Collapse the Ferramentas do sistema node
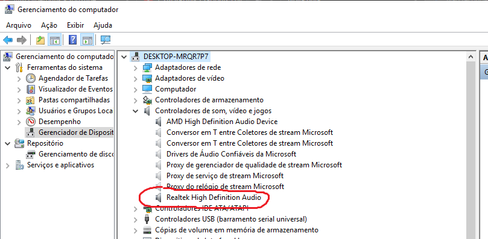 pos(8,67)
